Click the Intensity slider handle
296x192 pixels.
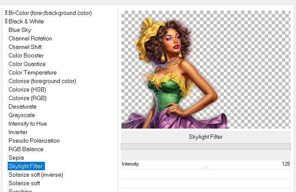click(206, 167)
